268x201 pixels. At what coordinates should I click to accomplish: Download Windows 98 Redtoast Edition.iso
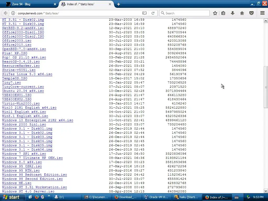click(34, 175)
